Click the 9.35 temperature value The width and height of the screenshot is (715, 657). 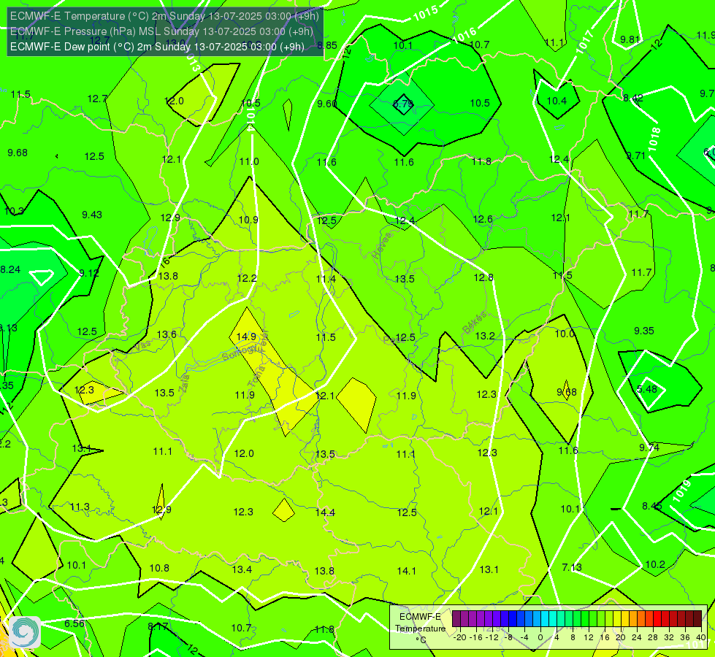click(644, 331)
